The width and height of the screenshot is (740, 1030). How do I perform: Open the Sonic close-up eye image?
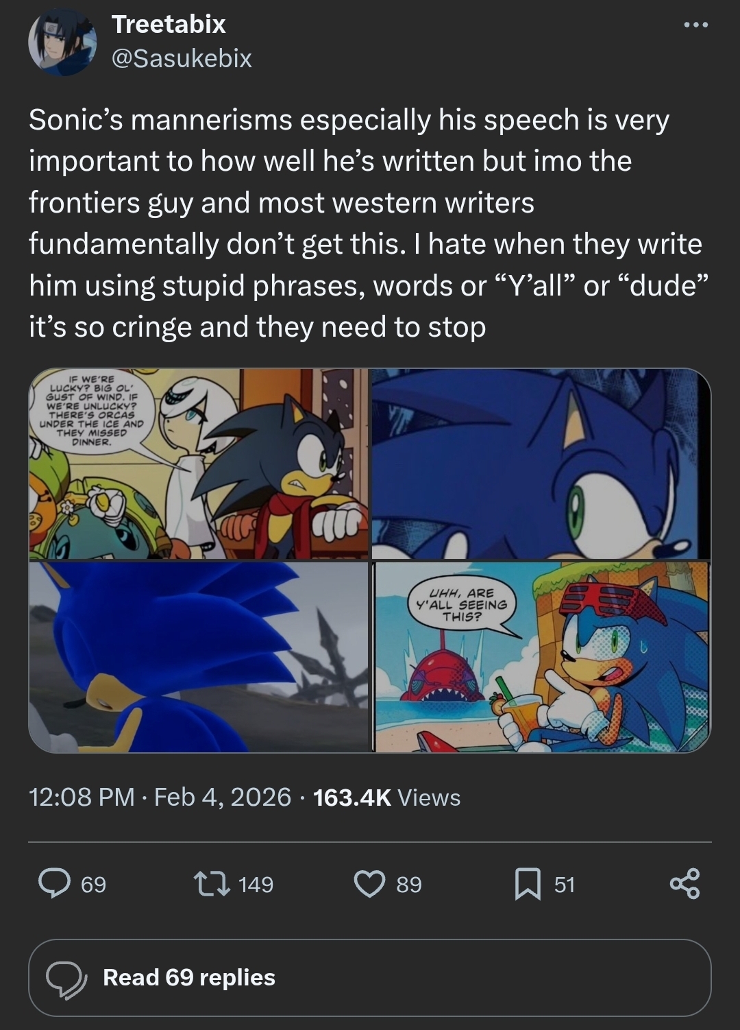click(x=541, y=464)
